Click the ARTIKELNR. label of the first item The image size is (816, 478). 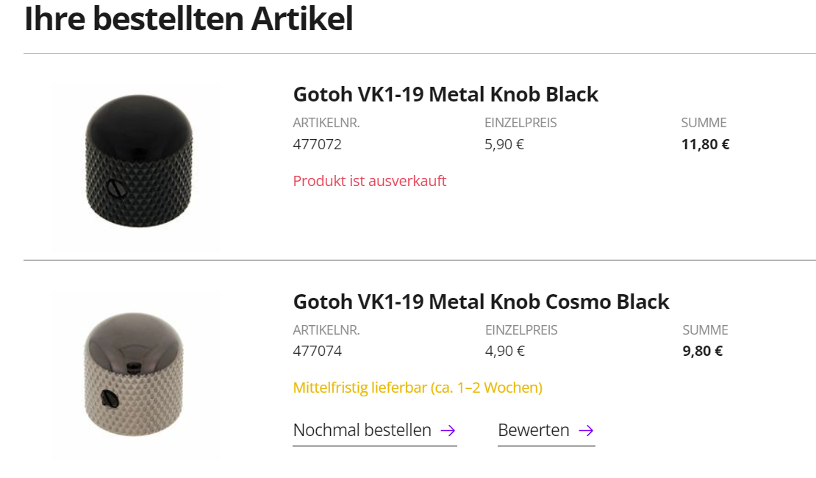(326, 123)
